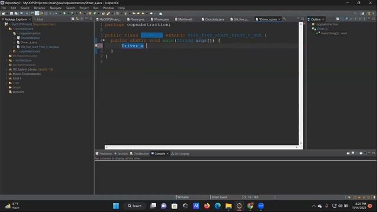Switch to the JUnit view tab

tap(39, 19)
